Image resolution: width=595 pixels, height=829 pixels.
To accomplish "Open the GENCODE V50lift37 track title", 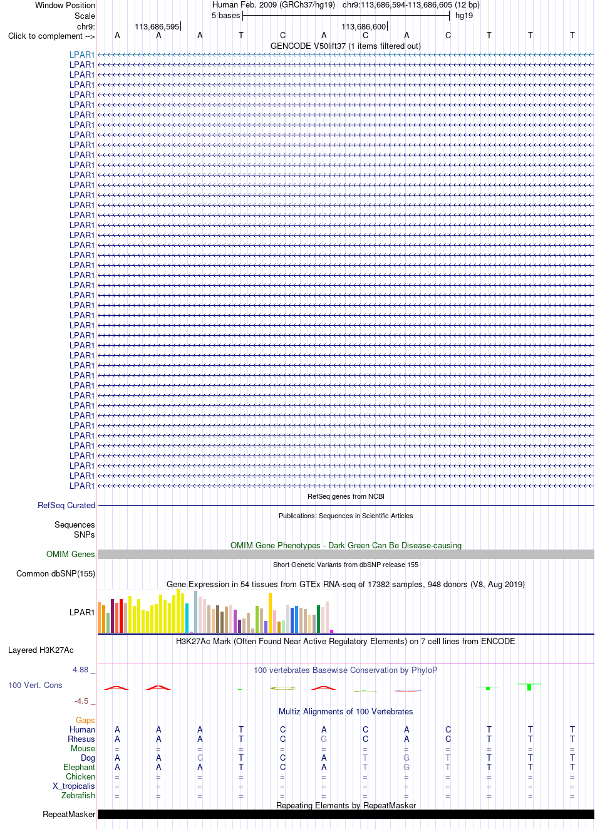I will click(346, 46).
